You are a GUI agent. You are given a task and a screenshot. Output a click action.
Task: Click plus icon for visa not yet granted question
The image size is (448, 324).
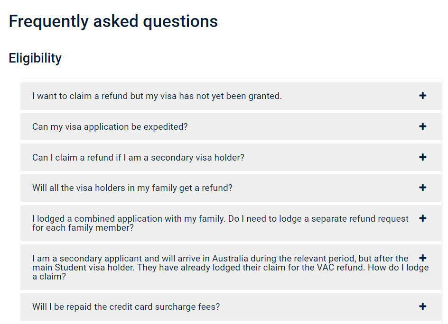pos(422,96)
